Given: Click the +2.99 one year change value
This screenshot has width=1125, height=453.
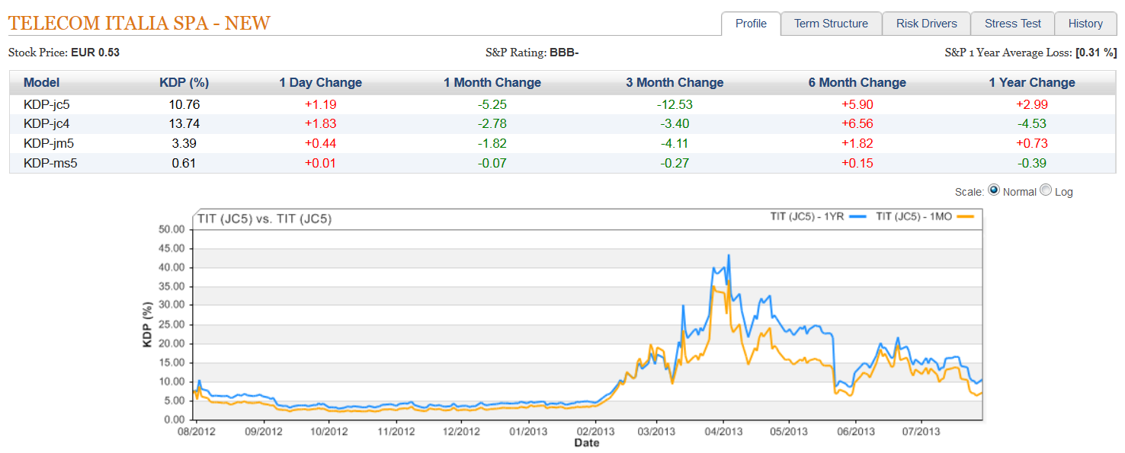Looking at the screenshot, I should [1032, 104].
